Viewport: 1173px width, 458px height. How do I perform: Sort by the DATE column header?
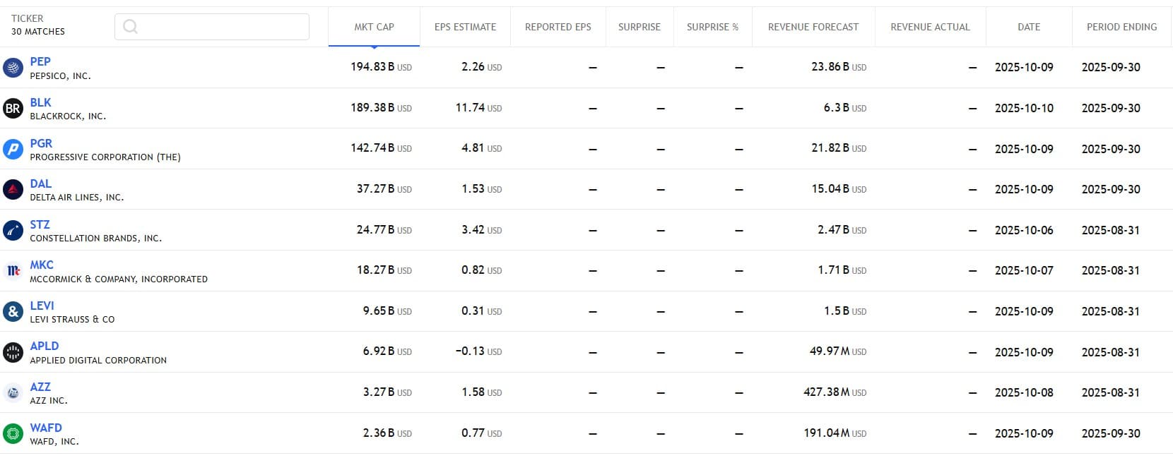1028,27
